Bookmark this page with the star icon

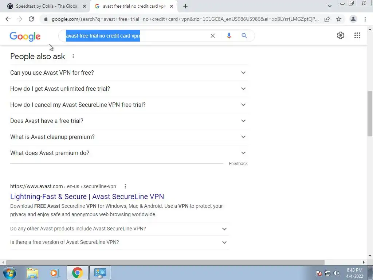click(339, 19)
